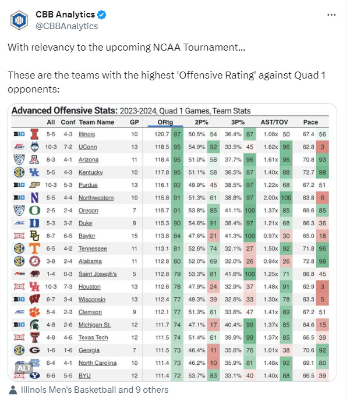Click the CBB Analytics profile avatar

coord(21,20)
